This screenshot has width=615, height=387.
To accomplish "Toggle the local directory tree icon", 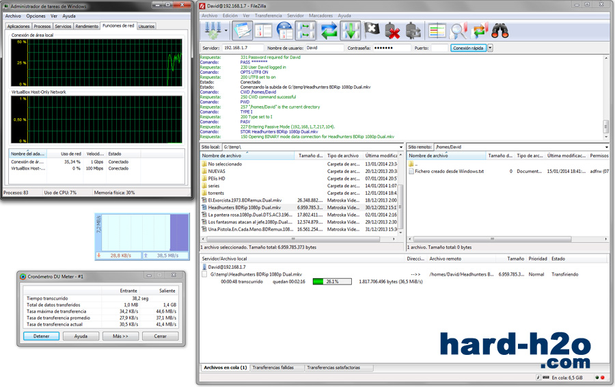I will [263, 31].
